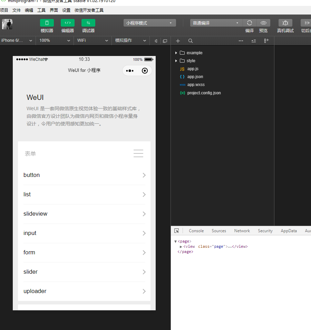Open the WiFi network dropdown

coord(92,40)
